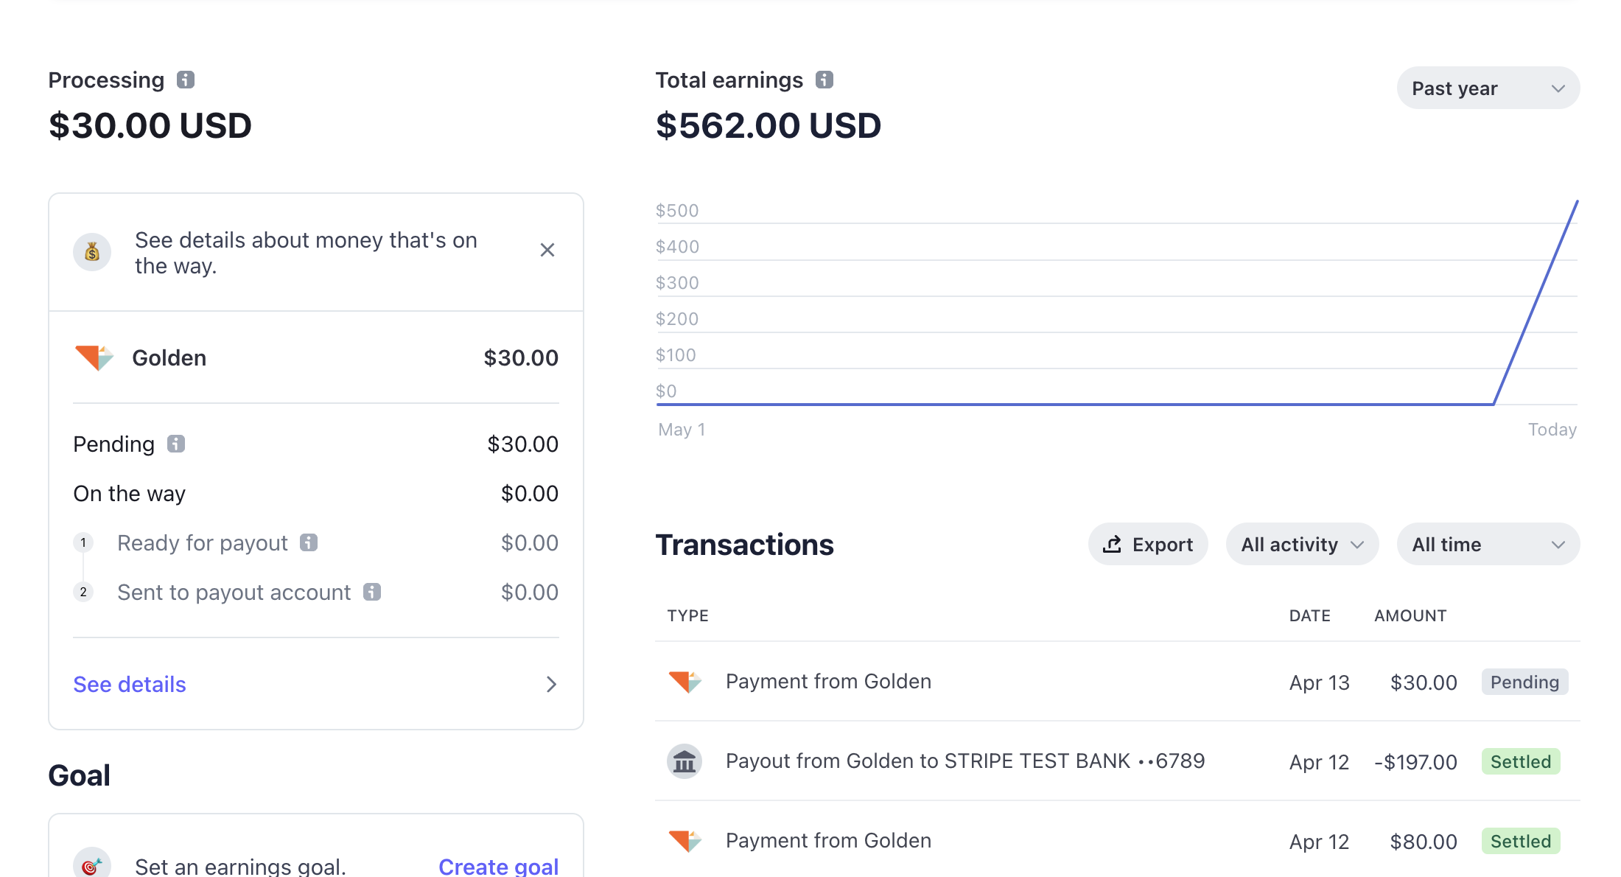Dismiss the money on the way banner

pos(547,250)
